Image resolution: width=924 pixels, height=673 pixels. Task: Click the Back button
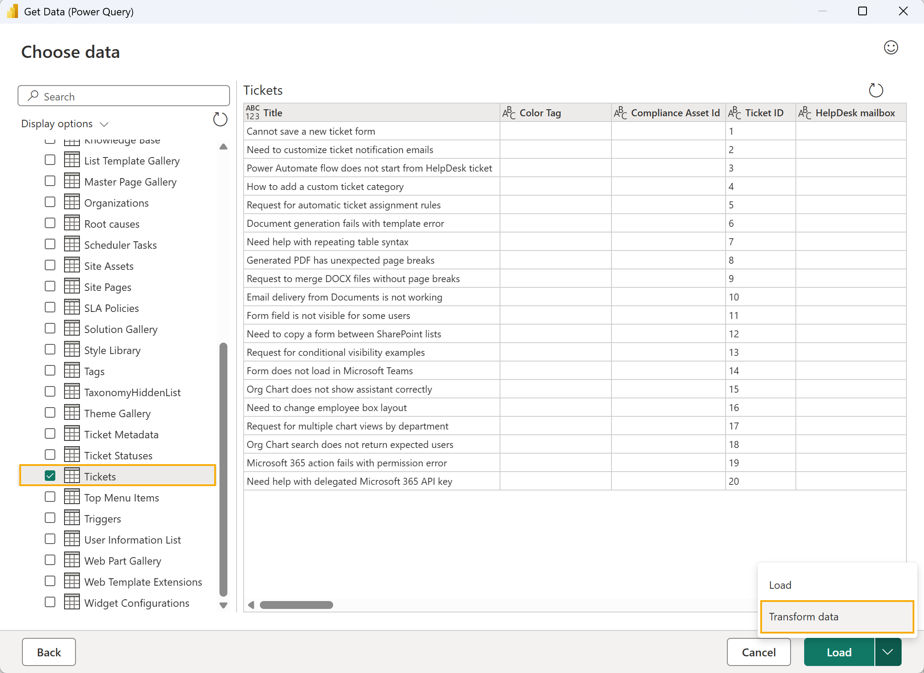[49, 652]
